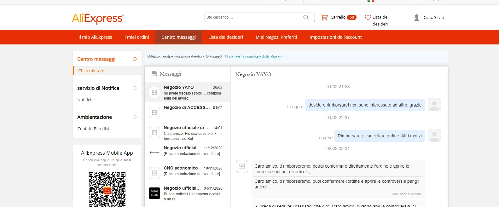Click the AliExpress logo
Screen dimensions: 499x207
(x=98, y=18)
